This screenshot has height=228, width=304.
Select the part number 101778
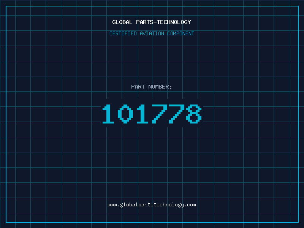pyautogui.click(x=152, y=114)
